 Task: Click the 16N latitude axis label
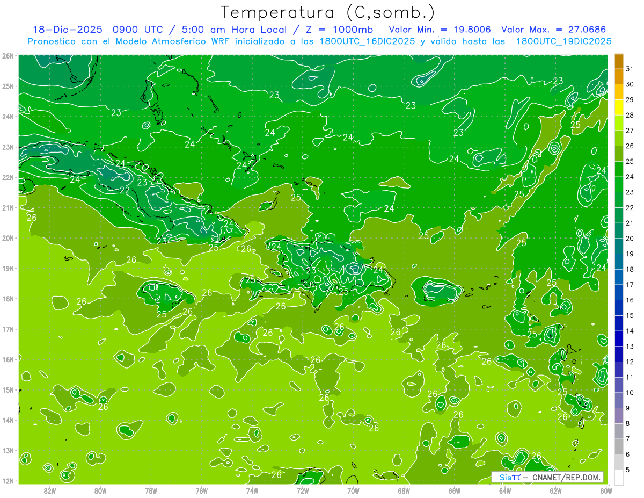(8, 359)
